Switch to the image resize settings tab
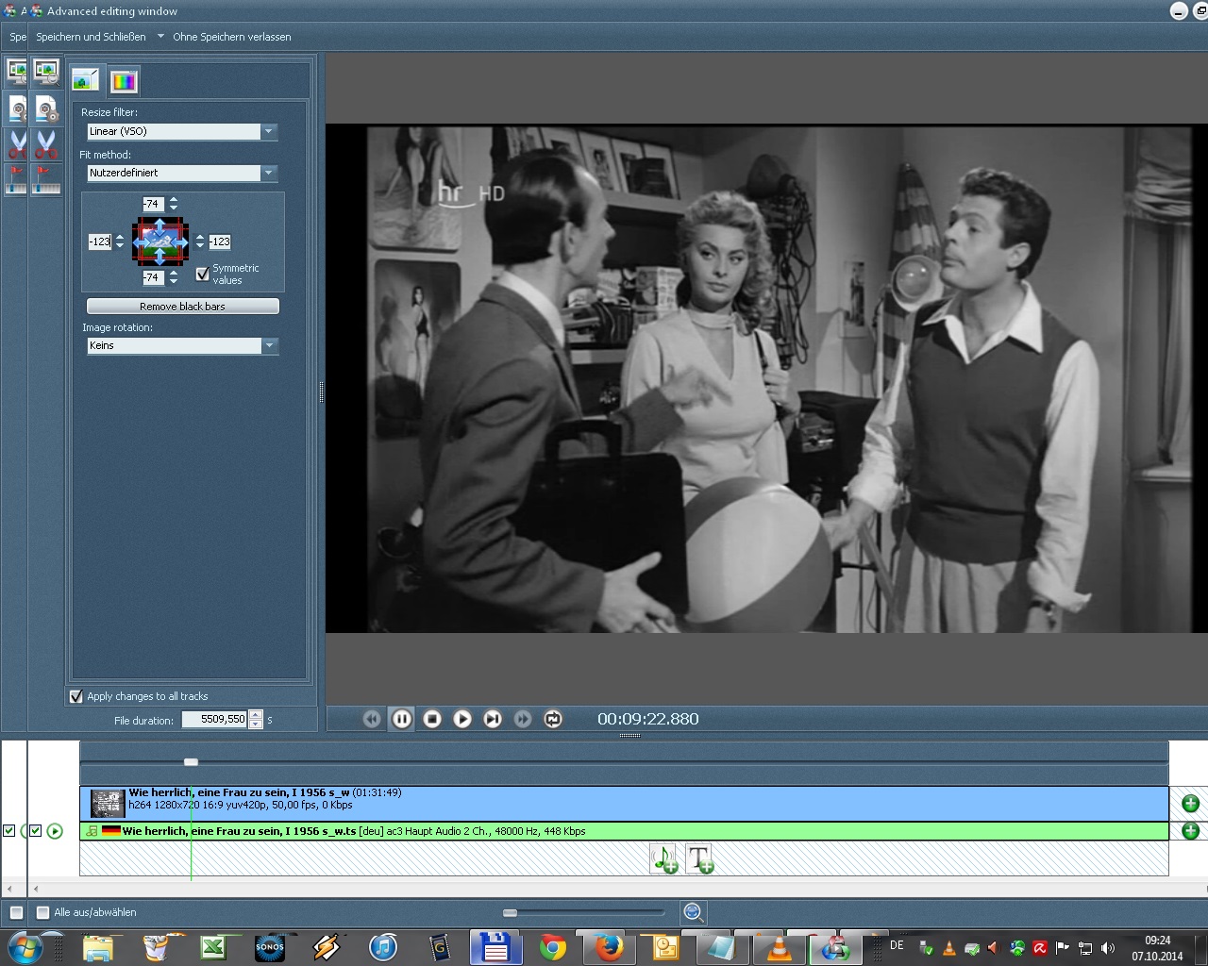This screenshot has width=1208, height=966. click(86, 80)
